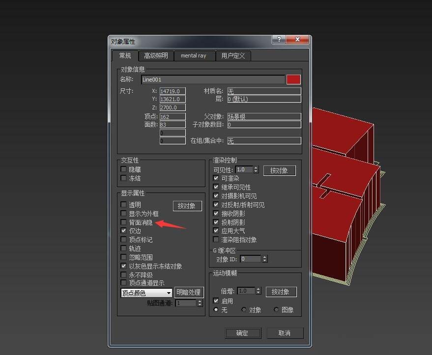Switch to the 用户定义 tab
The width and height of the screenshot is (432, 355).
coord(233,55)
